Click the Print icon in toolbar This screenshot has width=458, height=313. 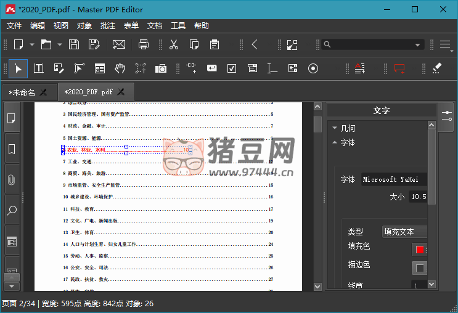[144, 44]
